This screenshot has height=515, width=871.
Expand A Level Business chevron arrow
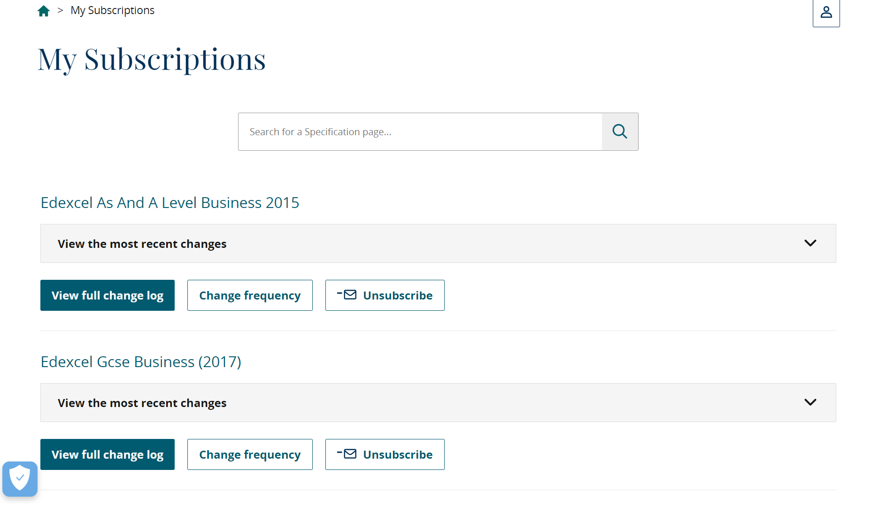pyautogui.click(x=810, y=243)
